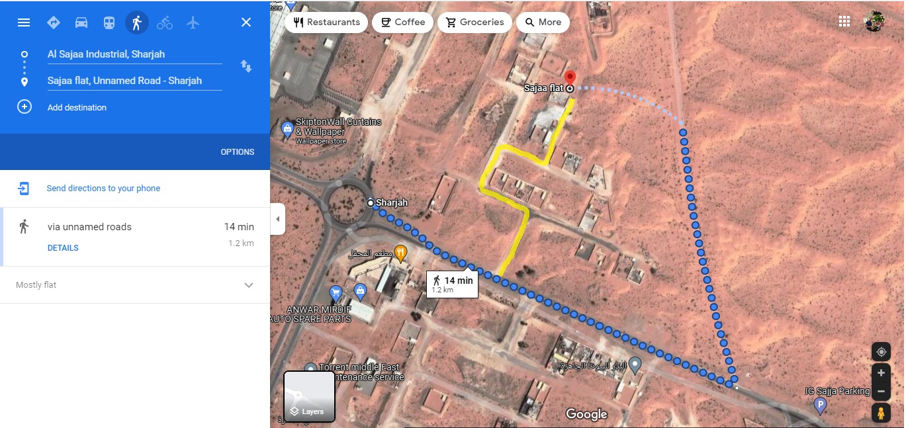Open Street View pegman
Screen dimensions: 908x428
(881, 413)
